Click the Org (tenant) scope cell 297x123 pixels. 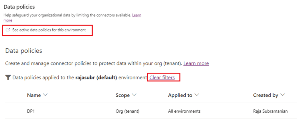pos(128,111)
